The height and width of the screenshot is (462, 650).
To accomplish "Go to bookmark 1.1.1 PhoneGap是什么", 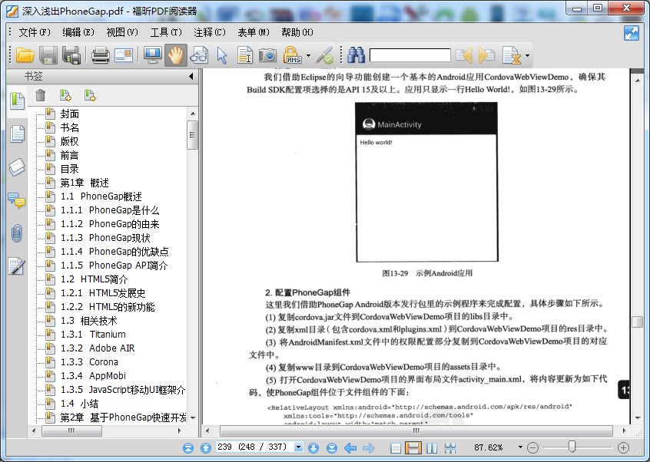I will click(x=110, y=210).
